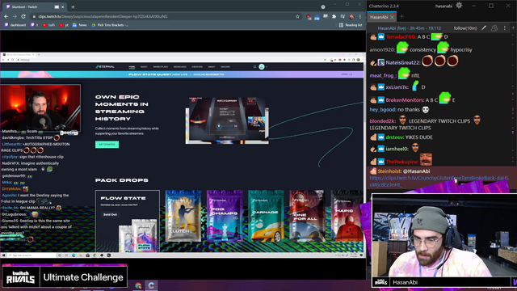Screen dimensions: 517x291
Task: Click username TerradacFRO in chat
Action: click(401, 37)
